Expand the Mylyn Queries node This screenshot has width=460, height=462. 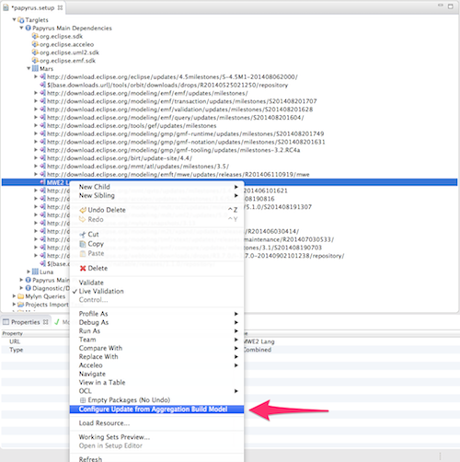[x=14, y=296]
